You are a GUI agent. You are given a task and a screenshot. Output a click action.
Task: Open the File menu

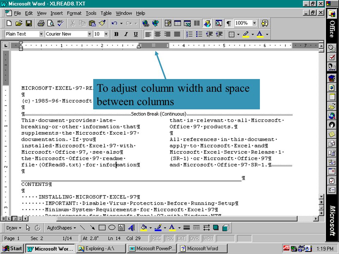coord(17,13)
